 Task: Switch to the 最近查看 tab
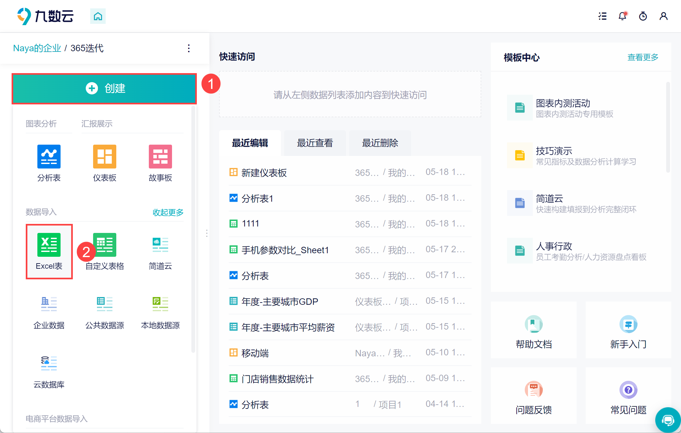315,143
